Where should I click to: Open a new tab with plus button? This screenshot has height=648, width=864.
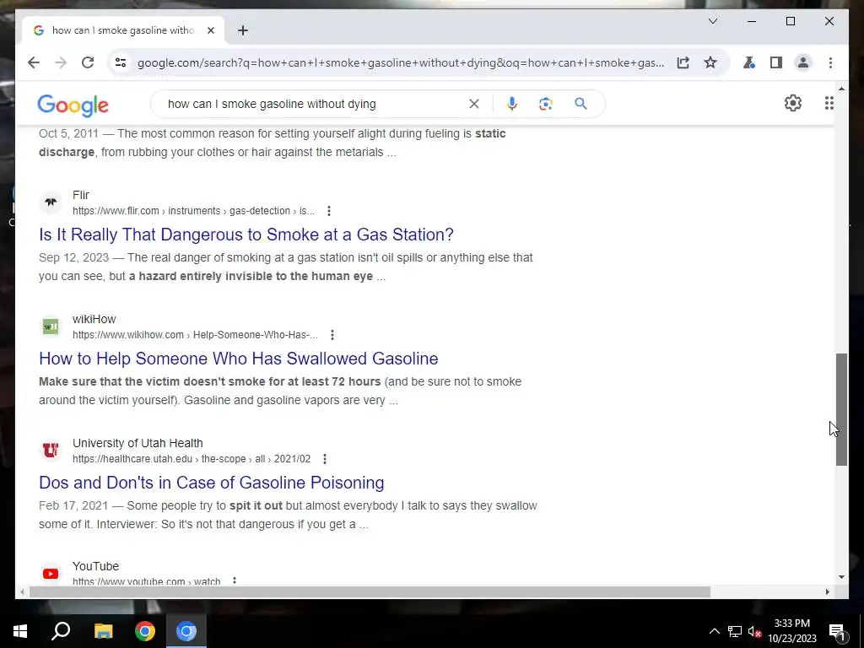click(243, 30)
